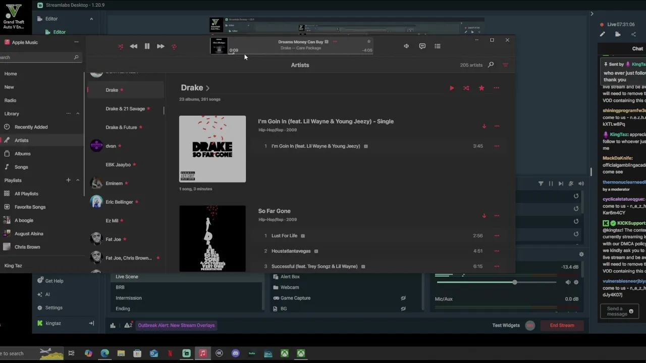646x363 pixels.
Task: Open the lyrics panel
Action: pos(422,46)
